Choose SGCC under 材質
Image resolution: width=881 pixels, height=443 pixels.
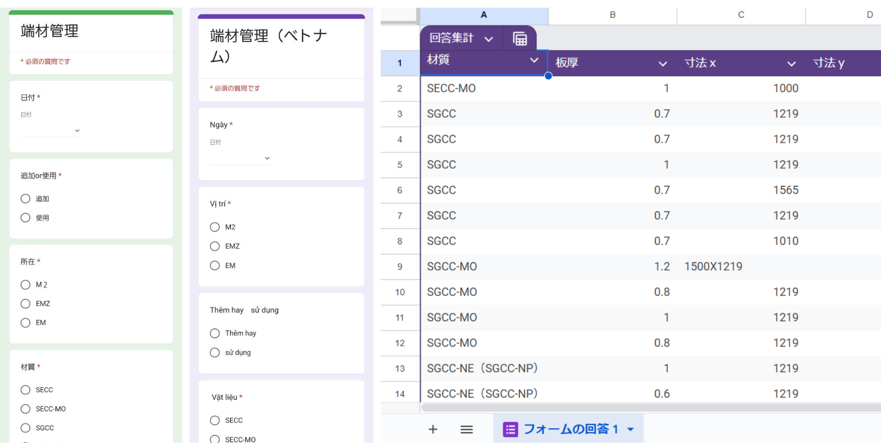26,428
